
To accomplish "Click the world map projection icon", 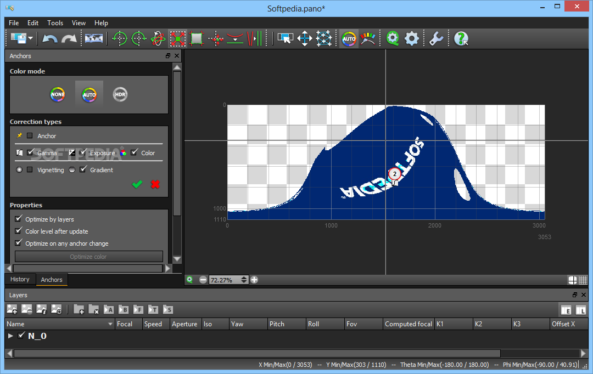I will (x=93, y=38).
